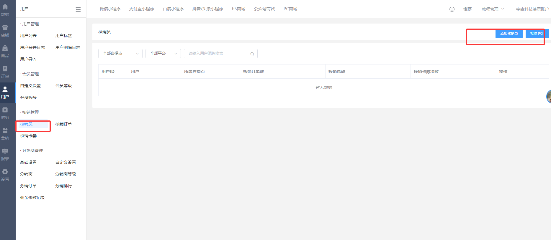Switch to 支付宝小程序 tab
Viewport: 551px width, 240px height.
(142, 9)
